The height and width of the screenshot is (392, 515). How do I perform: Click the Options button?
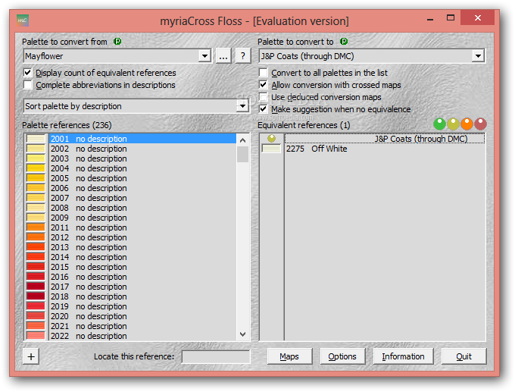(x=342, y=356)
